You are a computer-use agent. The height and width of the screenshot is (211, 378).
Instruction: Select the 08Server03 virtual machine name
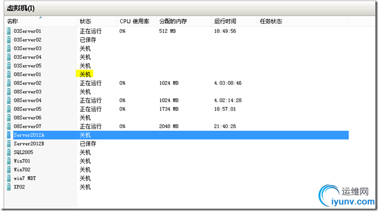click(x=27, y=92)
